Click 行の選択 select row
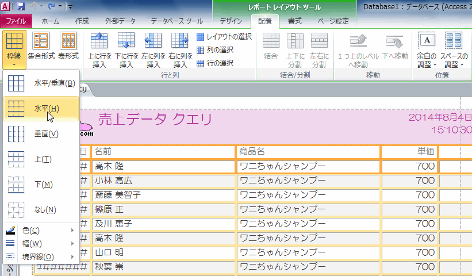The height and width of the screenshot is (276, 472). 215,63
